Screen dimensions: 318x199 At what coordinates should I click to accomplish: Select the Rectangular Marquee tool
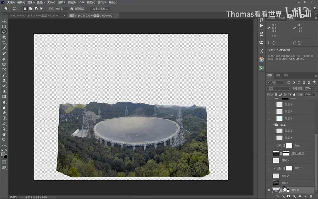(x=4, y=27)
